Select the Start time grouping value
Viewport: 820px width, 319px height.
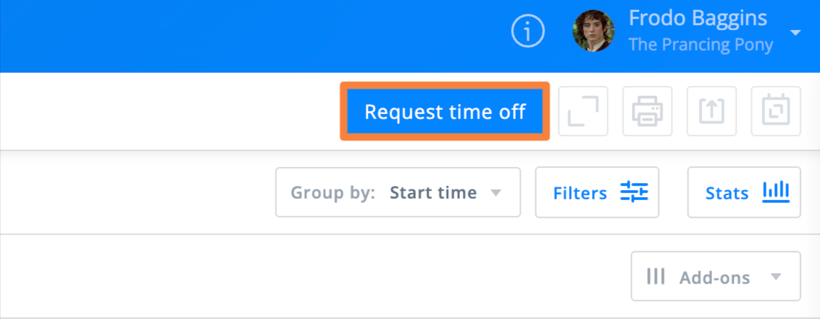(x=433, y=192)
